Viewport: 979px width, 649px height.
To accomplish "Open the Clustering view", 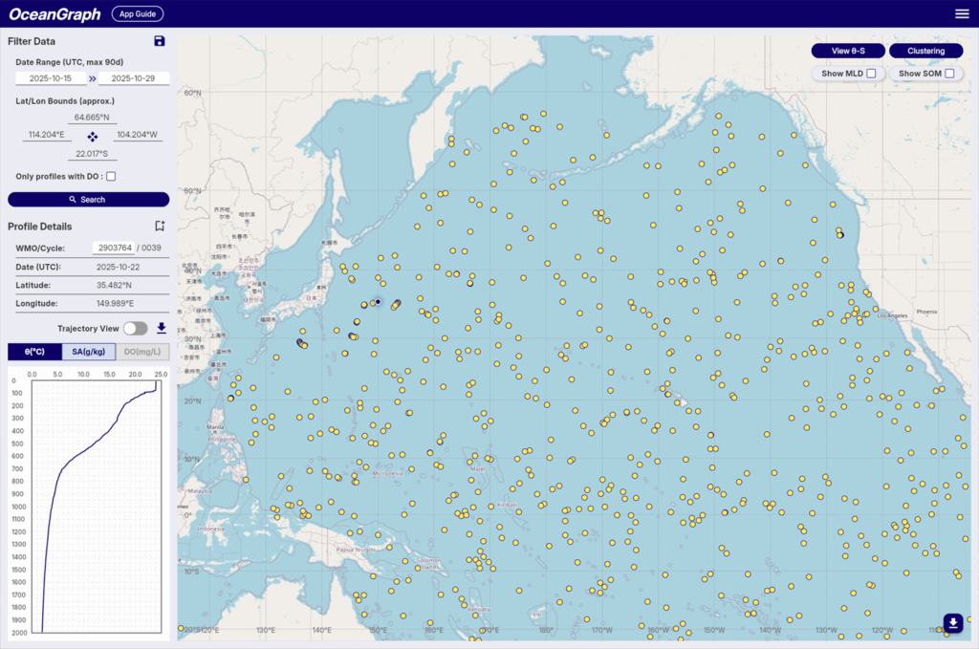I will click(x=925, y=51).
